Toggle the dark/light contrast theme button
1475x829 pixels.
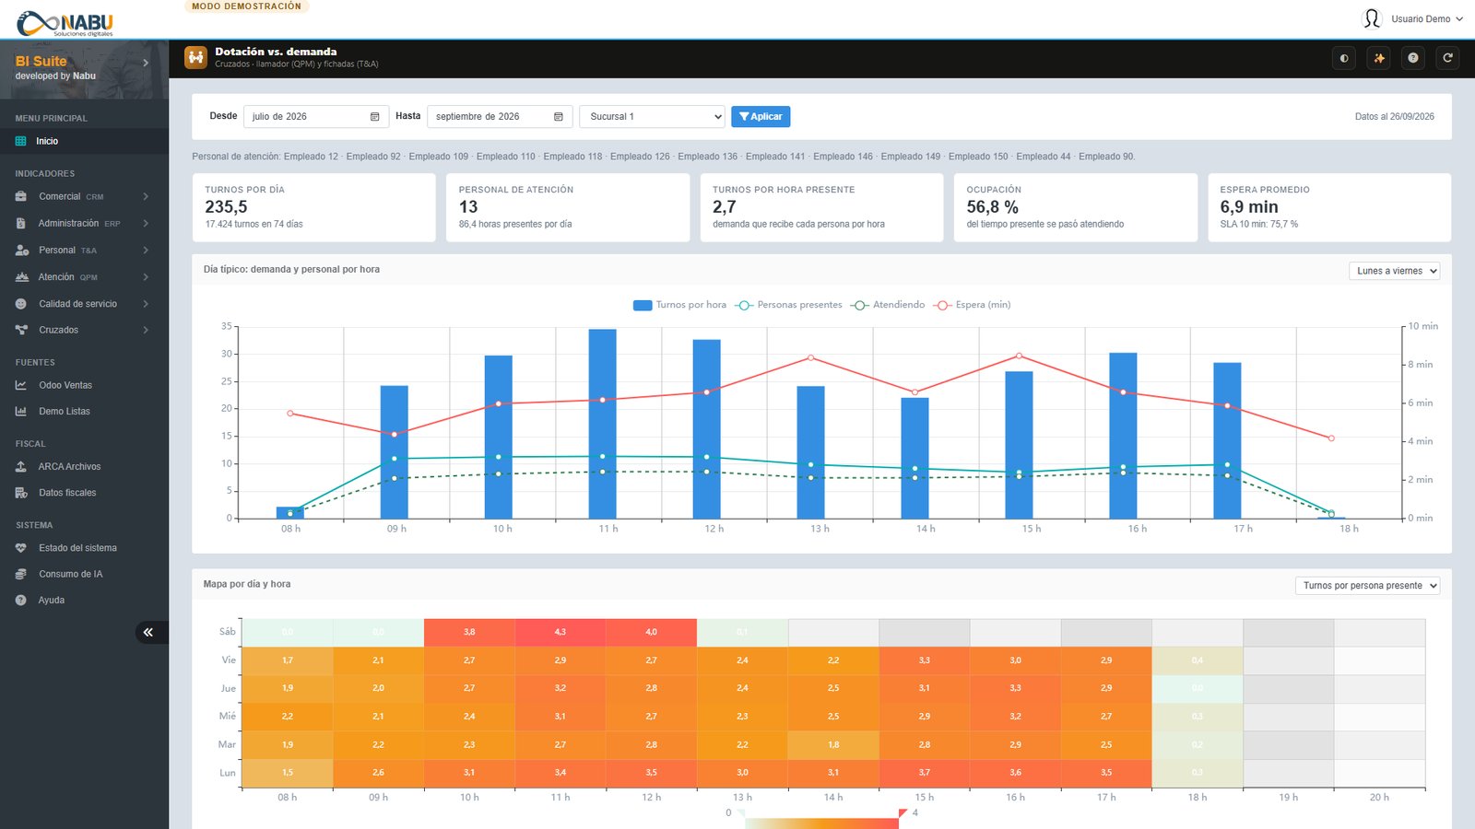1344,58
